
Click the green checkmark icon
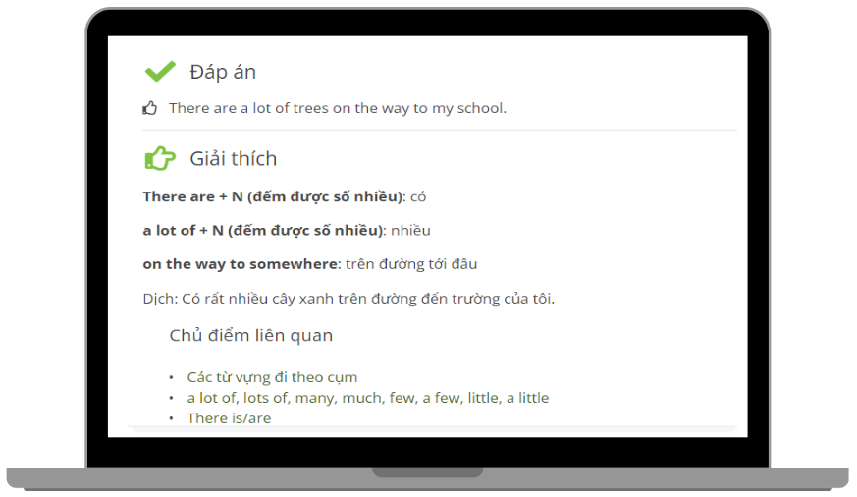click(x=159, y=71)
